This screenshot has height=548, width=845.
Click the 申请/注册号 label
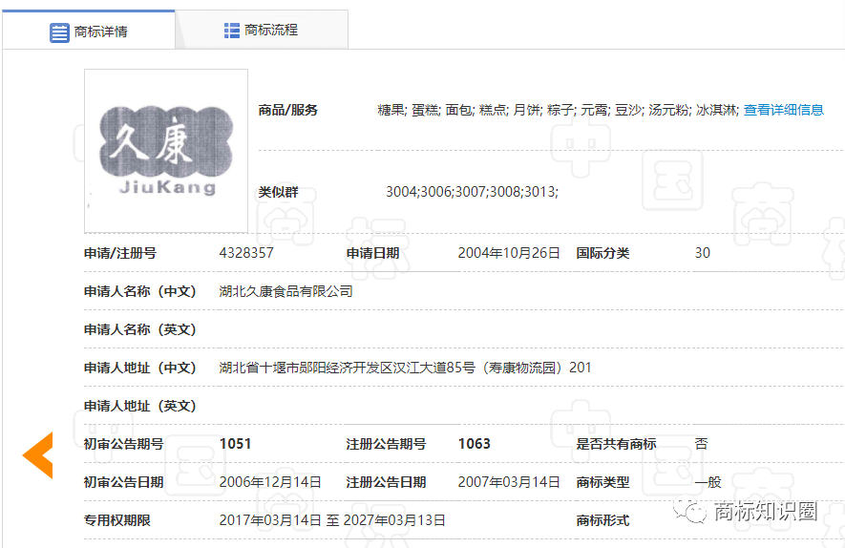point(120,253)
